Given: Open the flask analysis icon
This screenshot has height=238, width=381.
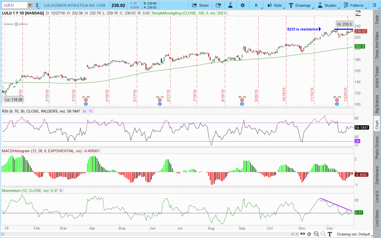Looking at the screenshot, I should point(230,5).
